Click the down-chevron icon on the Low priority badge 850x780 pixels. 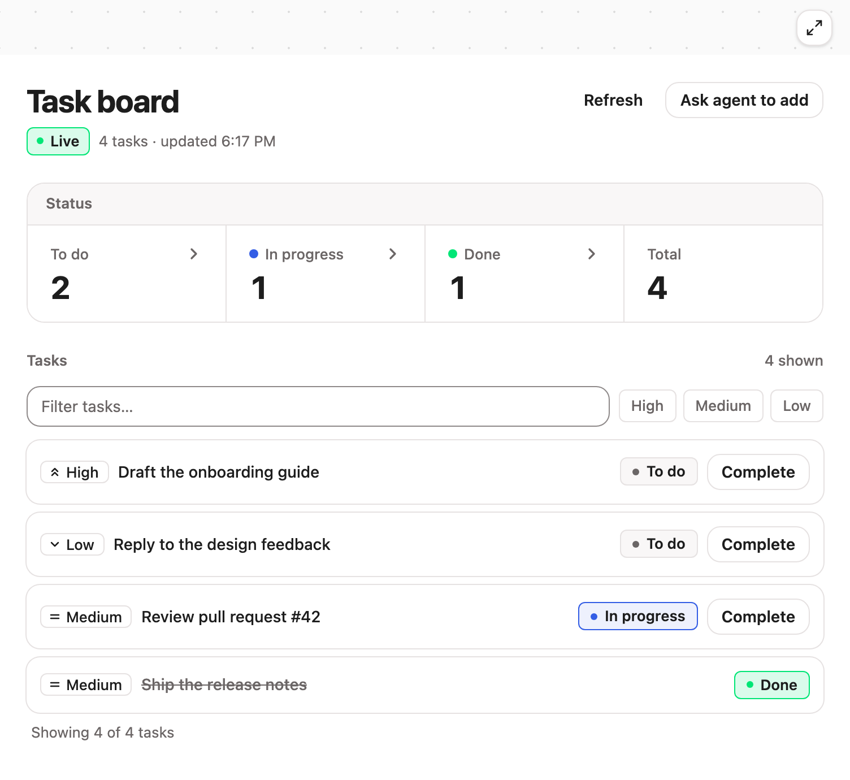[55, 544]
